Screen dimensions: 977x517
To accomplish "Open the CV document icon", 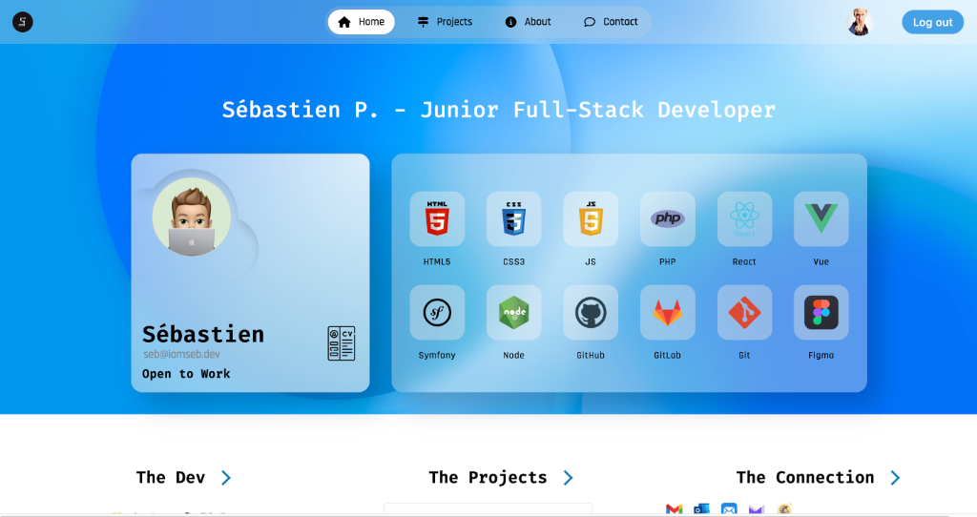I will coord(342,343).
